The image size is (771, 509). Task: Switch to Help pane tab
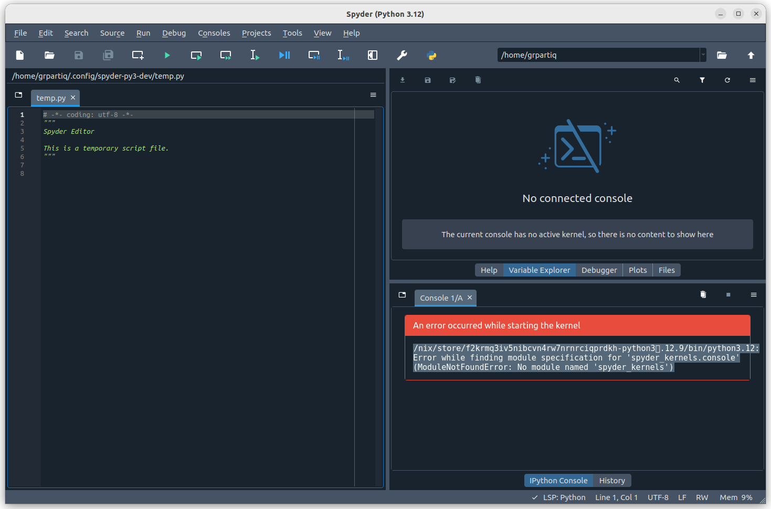[489, 270]
